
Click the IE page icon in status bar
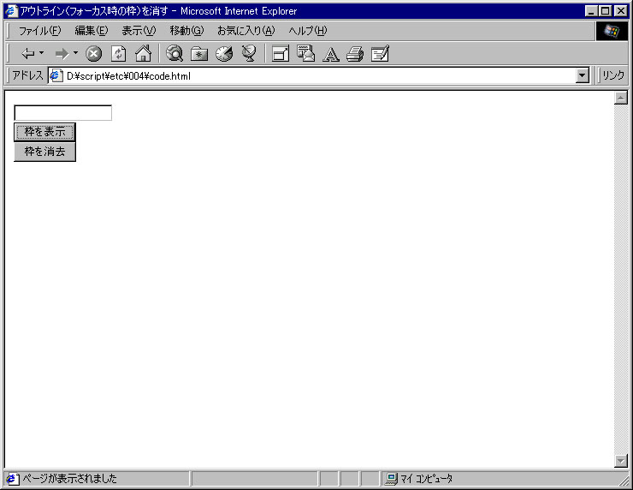click(12, 479)
